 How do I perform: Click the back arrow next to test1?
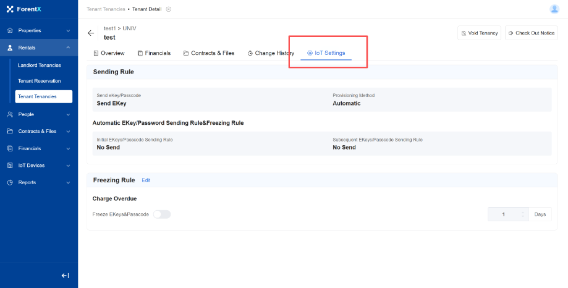point(91,33)
